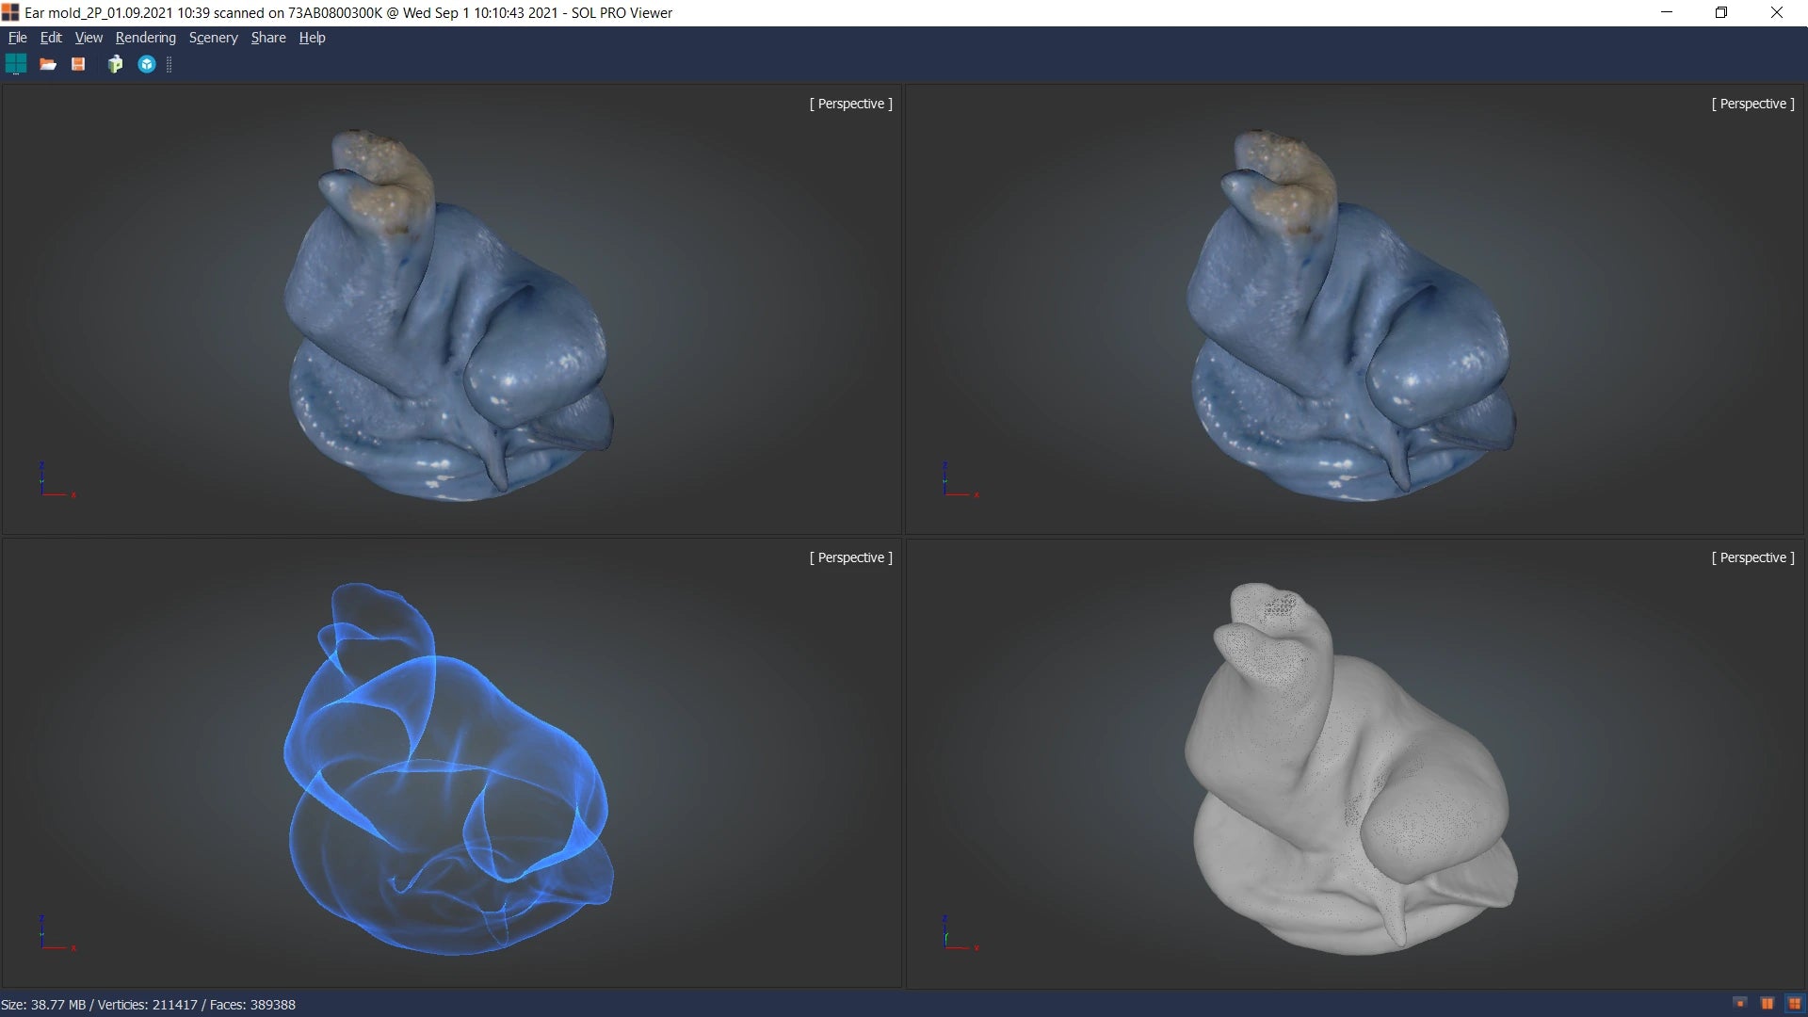Click the orange open folder icon
Screen dimensions: 1808x1017
[48, 64]
